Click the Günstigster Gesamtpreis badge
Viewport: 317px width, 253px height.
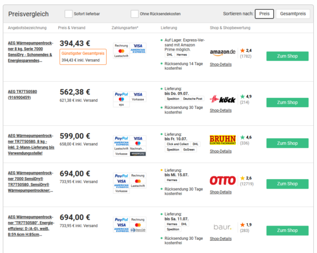pyautogui.click(x=83, y=57)
